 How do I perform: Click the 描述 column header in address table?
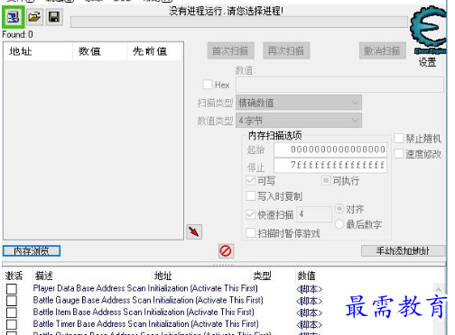tap(44, 276)
